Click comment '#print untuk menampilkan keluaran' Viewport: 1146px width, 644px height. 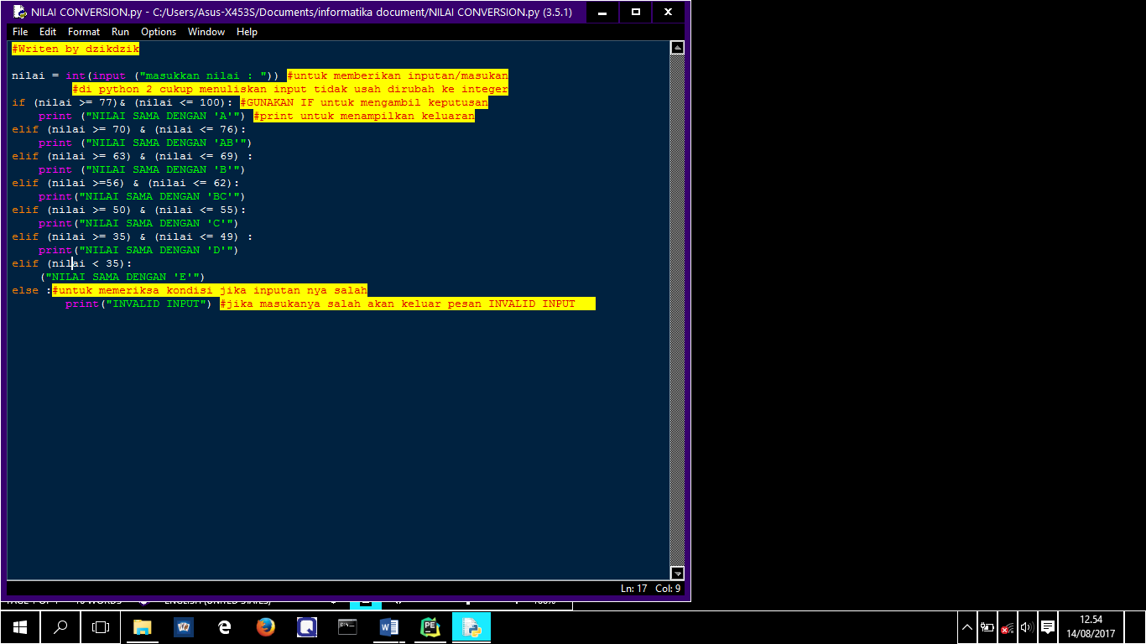coord(364,116)
